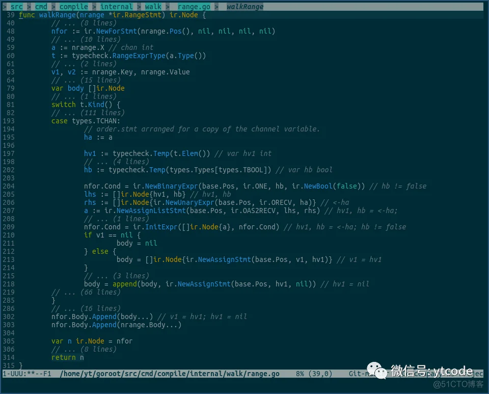The height and width of the screenshot is (394, 489).
Task: Click 'ha := a' on line 195
Action: (x=98, y=137)
